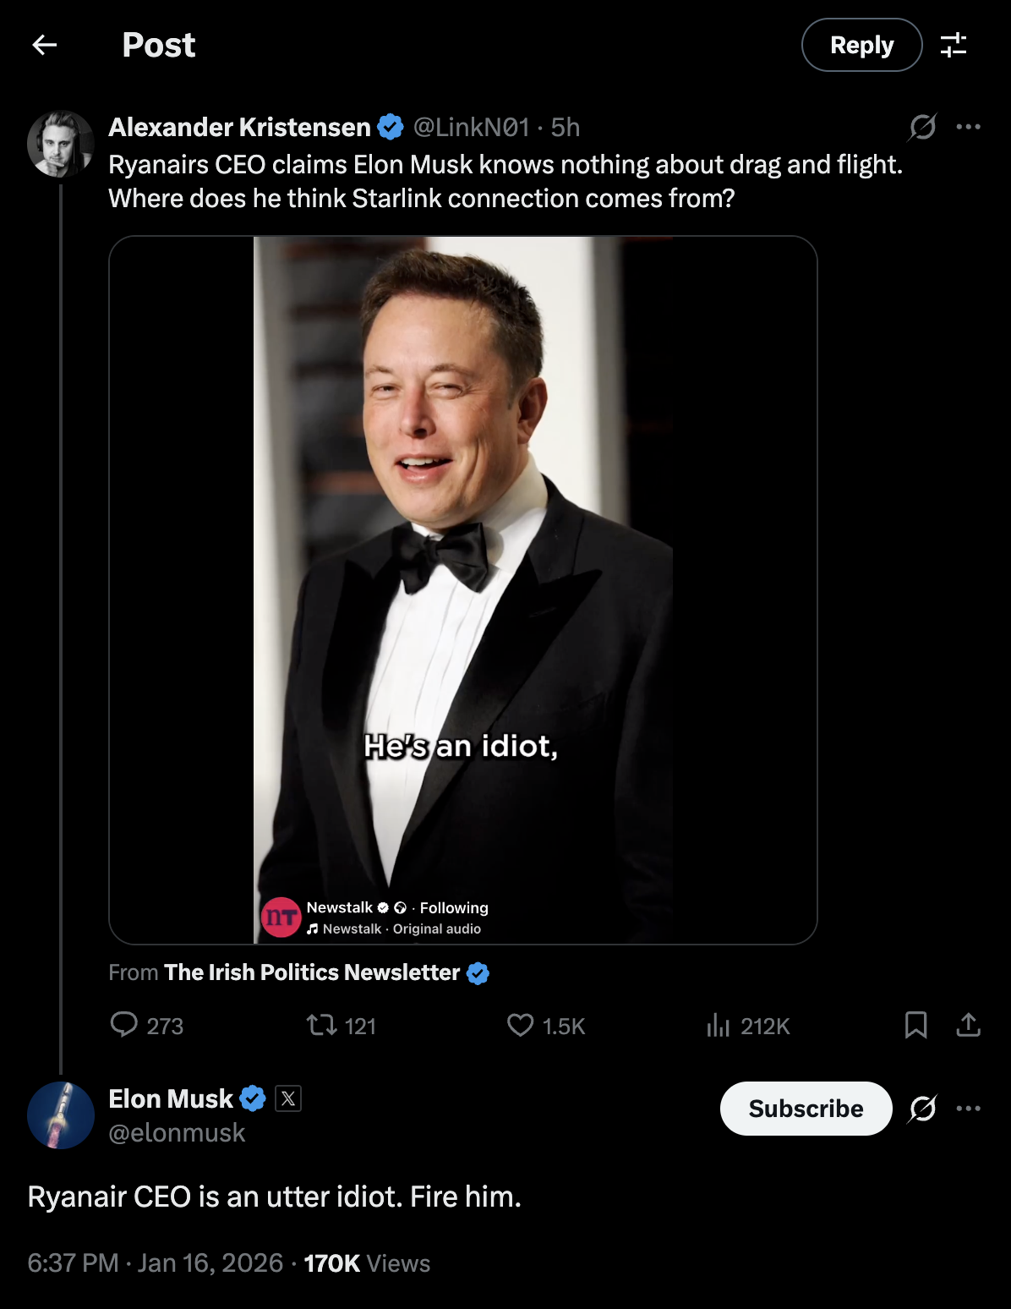Switch to composing via the Reply button
1011x1309 pixels.
pos(861,45)
